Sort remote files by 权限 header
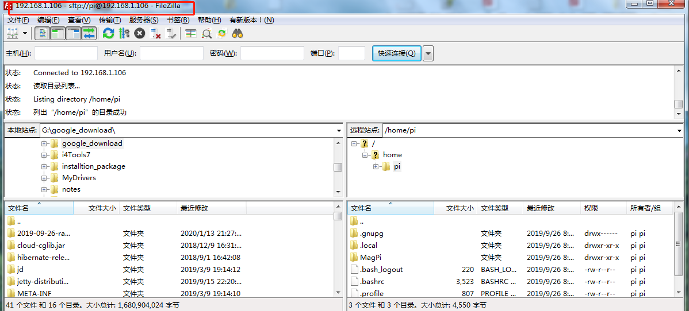 (x=603, y=208)
